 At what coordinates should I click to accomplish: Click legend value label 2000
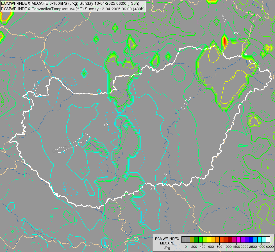245,247
